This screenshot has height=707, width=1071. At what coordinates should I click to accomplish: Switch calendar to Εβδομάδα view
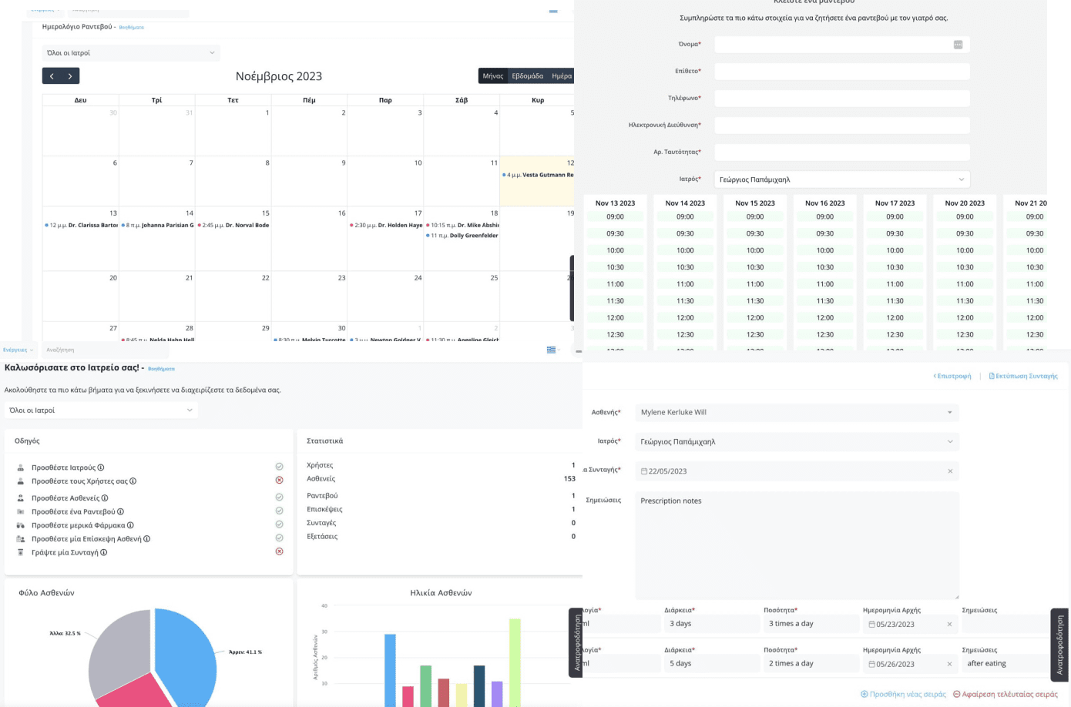pos(528,76)
